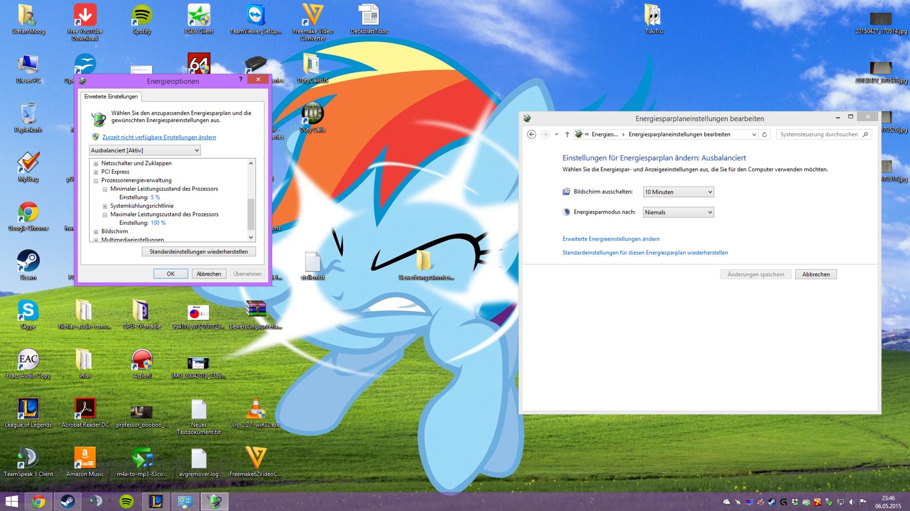910x511 pixels.
Task: Open Freemake Video Converter desktop icon
Action: (313, 22)
